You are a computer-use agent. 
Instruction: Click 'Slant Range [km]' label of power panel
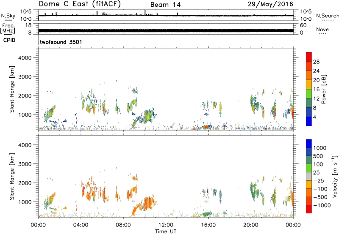click(x=12, y=90)
